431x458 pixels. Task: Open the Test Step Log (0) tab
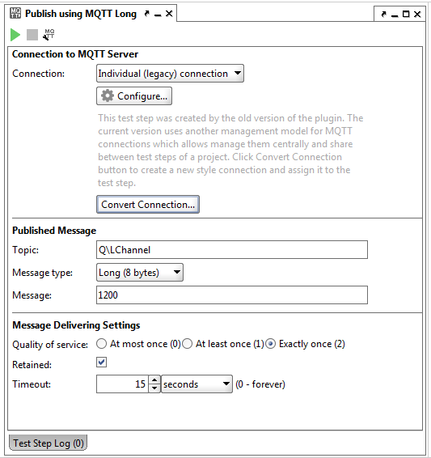49,443
